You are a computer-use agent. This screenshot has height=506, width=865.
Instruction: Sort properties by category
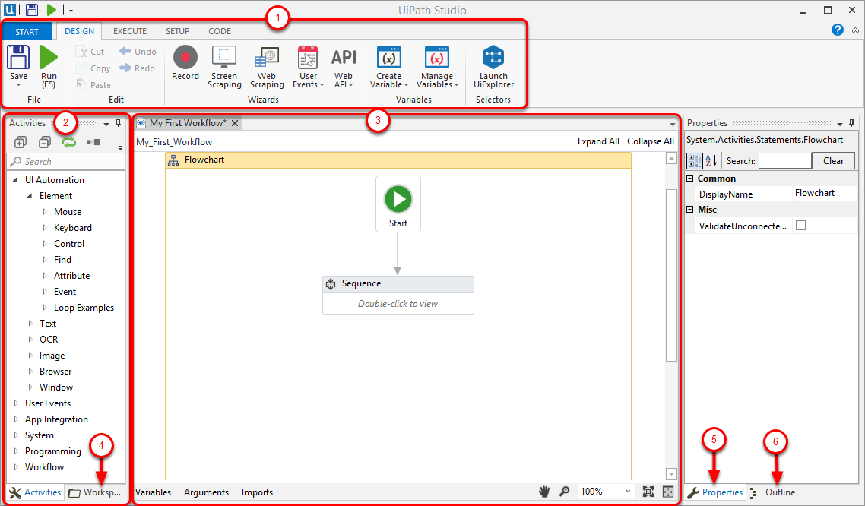coord(695,160)
